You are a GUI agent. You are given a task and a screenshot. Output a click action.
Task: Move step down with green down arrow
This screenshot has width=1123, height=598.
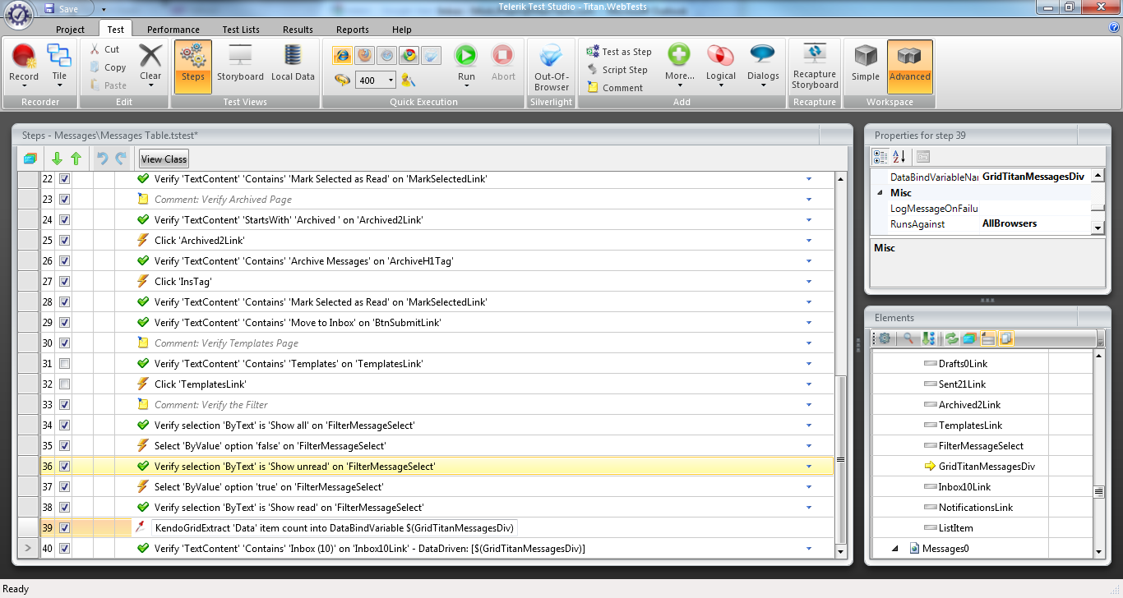pyautogui.click(x=57, y=159)
